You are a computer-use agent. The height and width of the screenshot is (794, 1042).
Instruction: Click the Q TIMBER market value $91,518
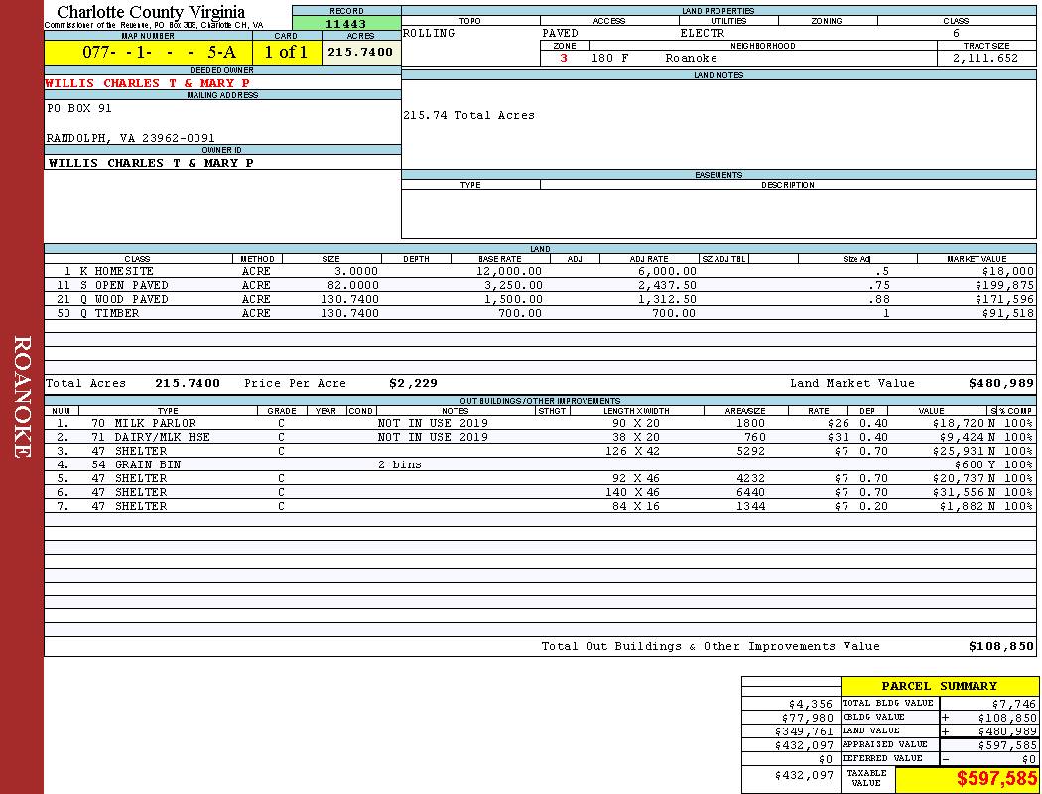point(1006,313)
